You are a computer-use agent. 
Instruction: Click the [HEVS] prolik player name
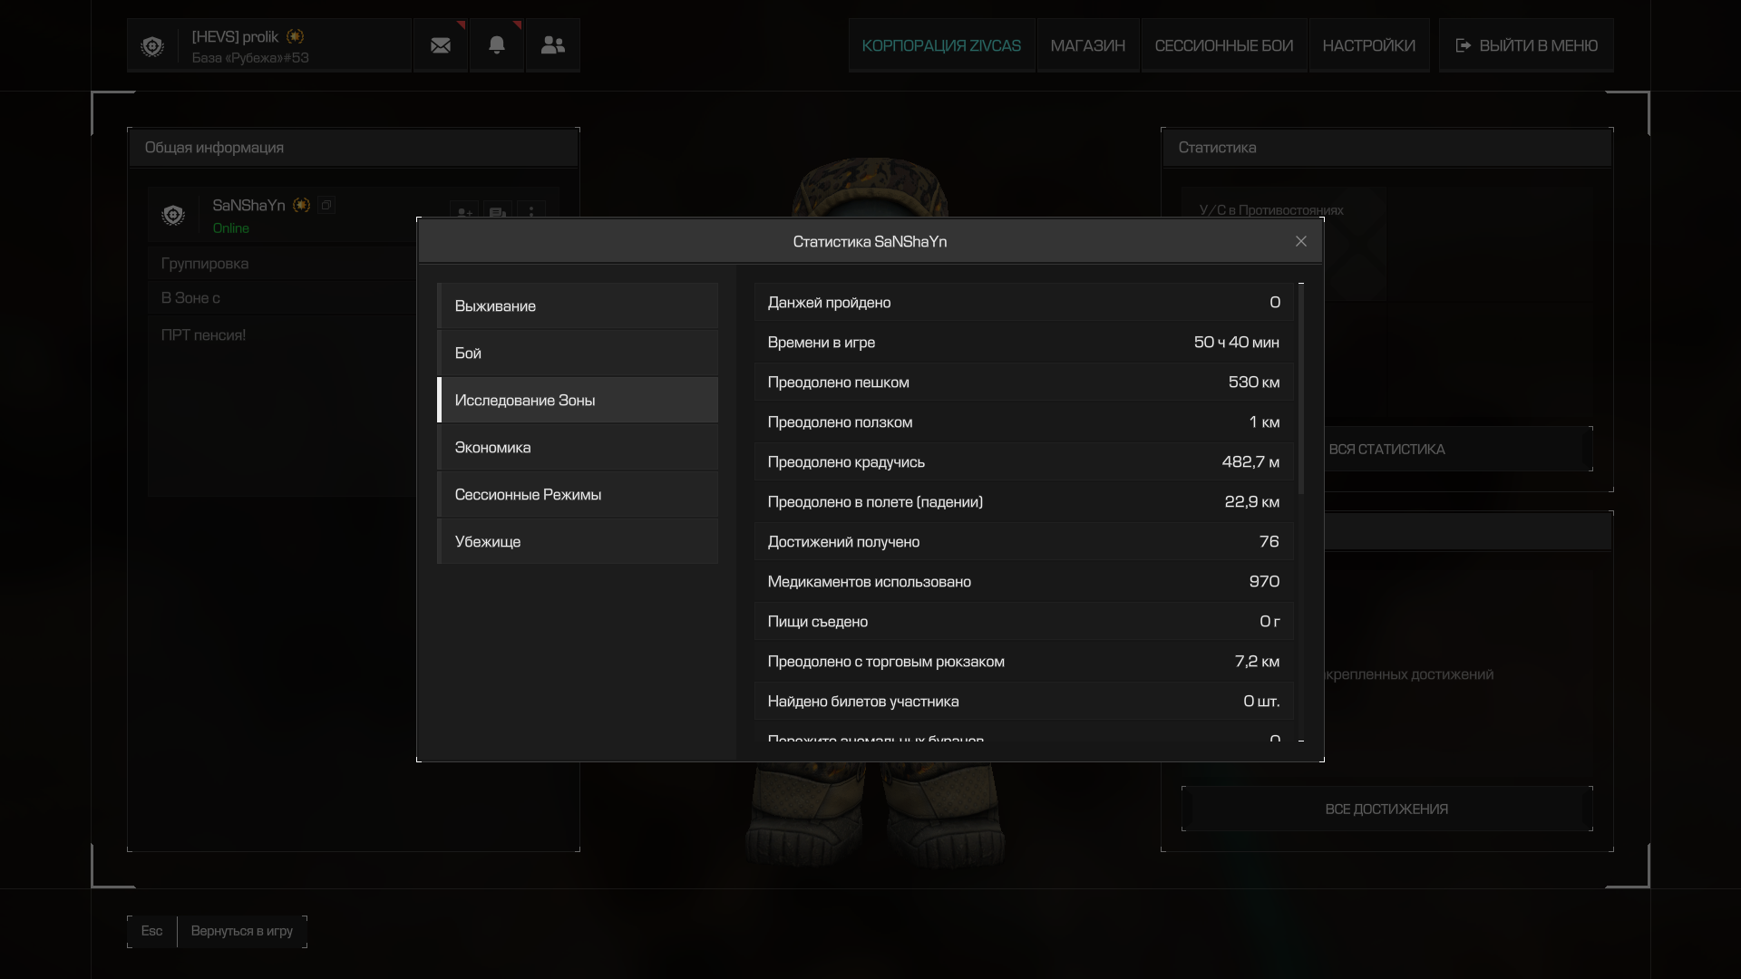click(x=235, y=37)
